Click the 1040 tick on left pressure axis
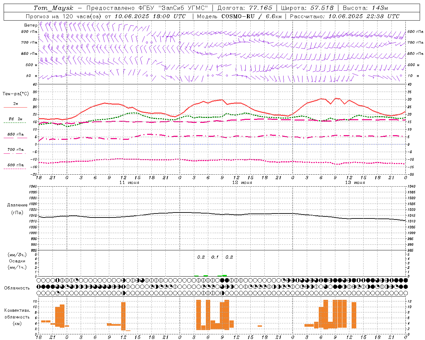The height and width of the screenshot is (340, 425). pyautogui.click(x=33, y=187)
